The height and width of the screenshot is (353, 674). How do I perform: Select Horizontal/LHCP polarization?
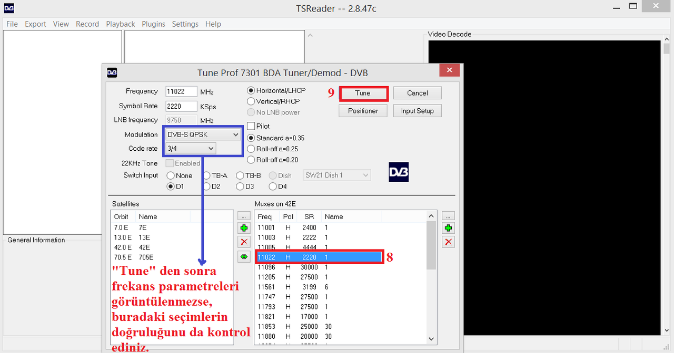(276, 90)
